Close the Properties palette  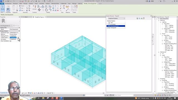click(19, 17)
